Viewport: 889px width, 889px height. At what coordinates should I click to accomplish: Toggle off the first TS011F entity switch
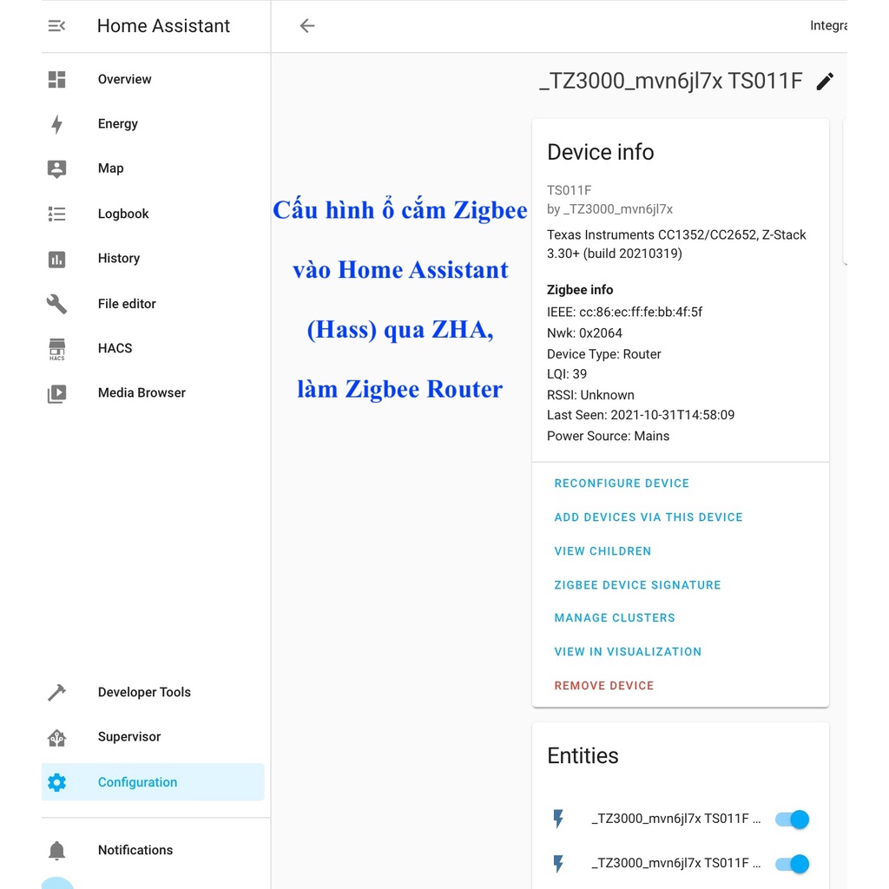(x=792, y=819)
